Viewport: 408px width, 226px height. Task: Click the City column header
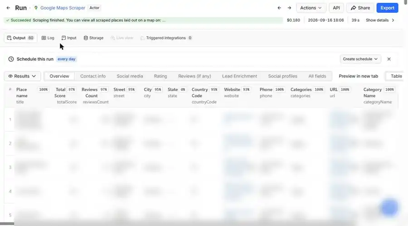point(153,92)
